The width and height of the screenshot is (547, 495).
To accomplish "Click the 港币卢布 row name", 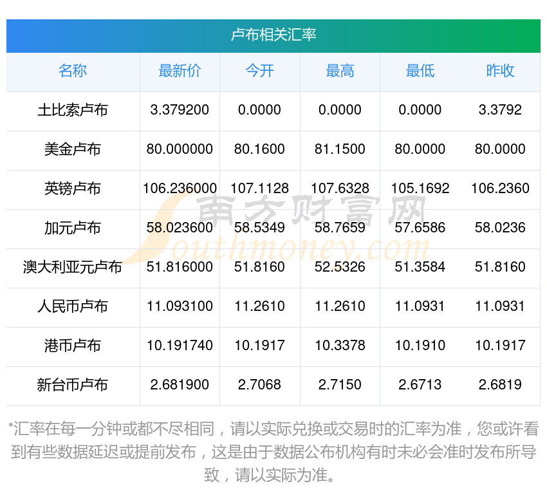I will [73, 346].
